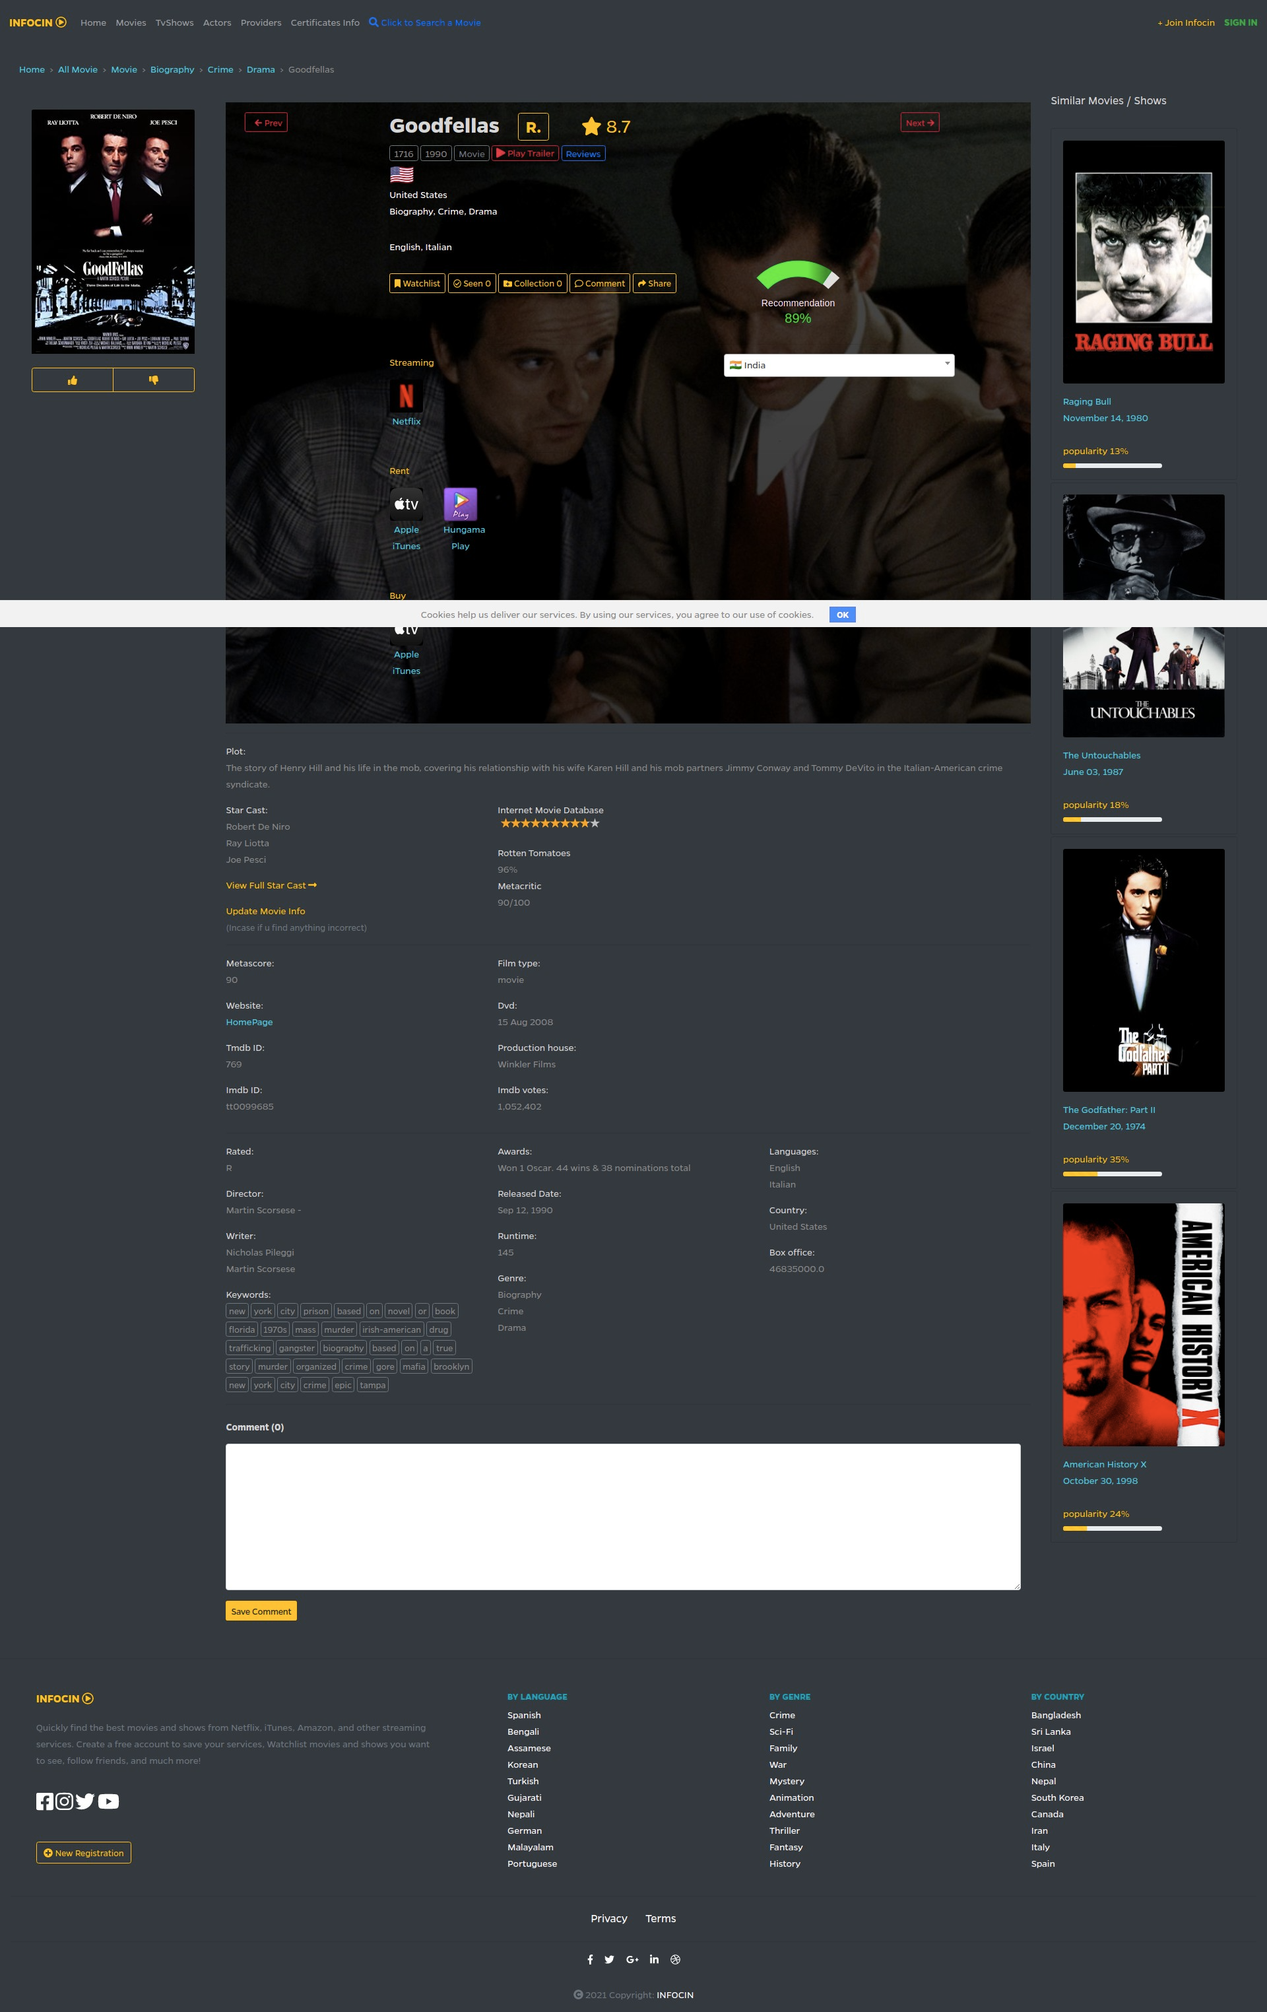
Task: Open the Terms footer link
Action: (x=661, y=1918)
